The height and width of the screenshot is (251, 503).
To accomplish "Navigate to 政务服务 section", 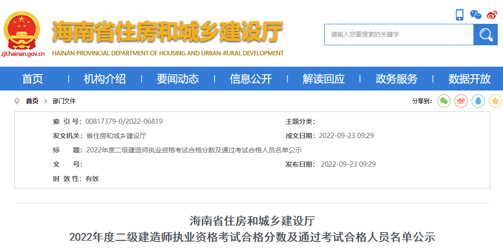I will pyautogui.click(x=396, y=79).
